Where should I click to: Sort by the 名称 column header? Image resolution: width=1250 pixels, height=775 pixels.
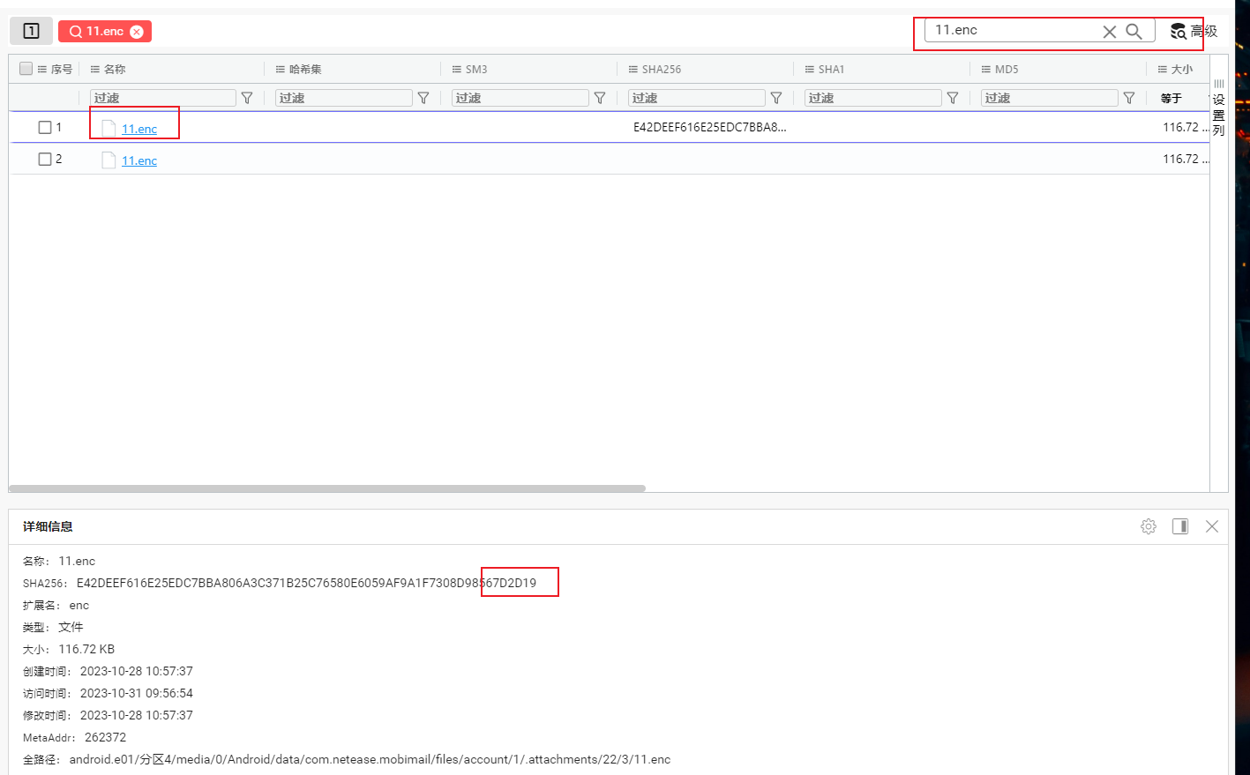[115, 69]
